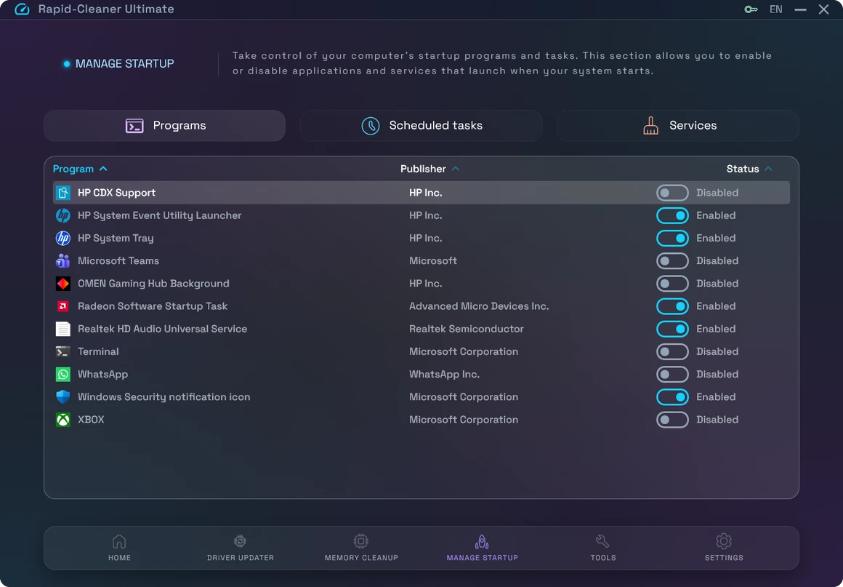Screen dimensions: 843x587
Task: Click Advanced Micro Devices Inc. publisher cell
Action: [x=479, y=306]
